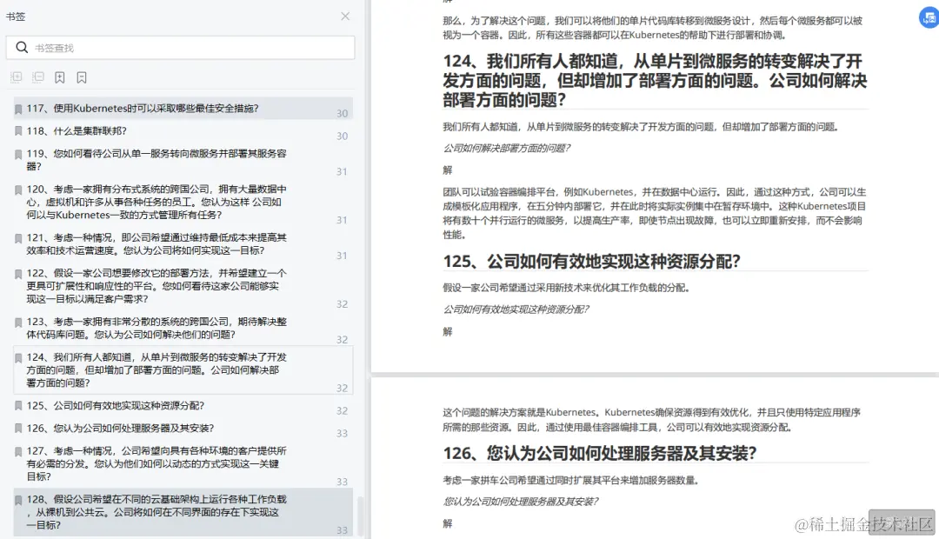Click the flag icon beside bookmark 118
This screenshot has height=539, width=939.
18,131
